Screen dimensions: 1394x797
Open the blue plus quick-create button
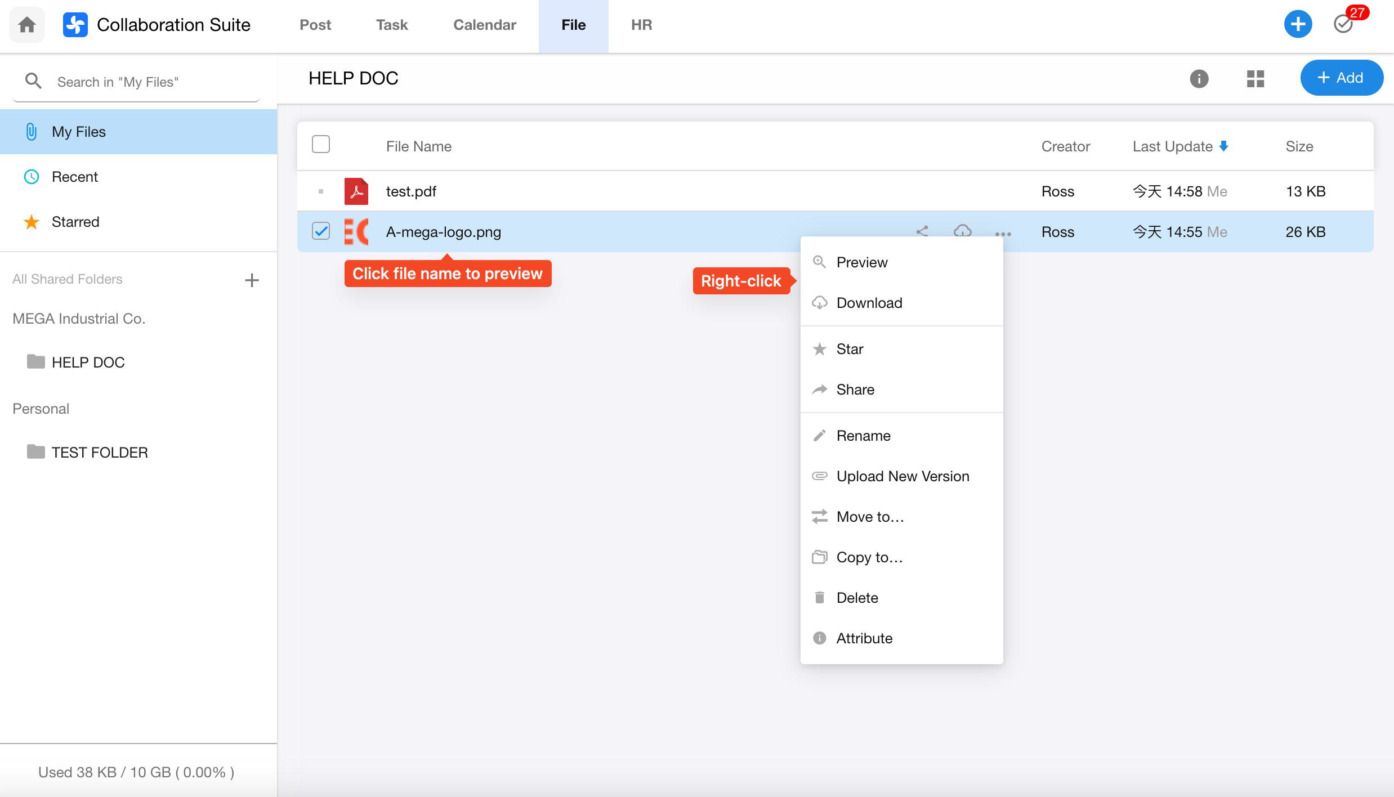tap(1297, 24)
